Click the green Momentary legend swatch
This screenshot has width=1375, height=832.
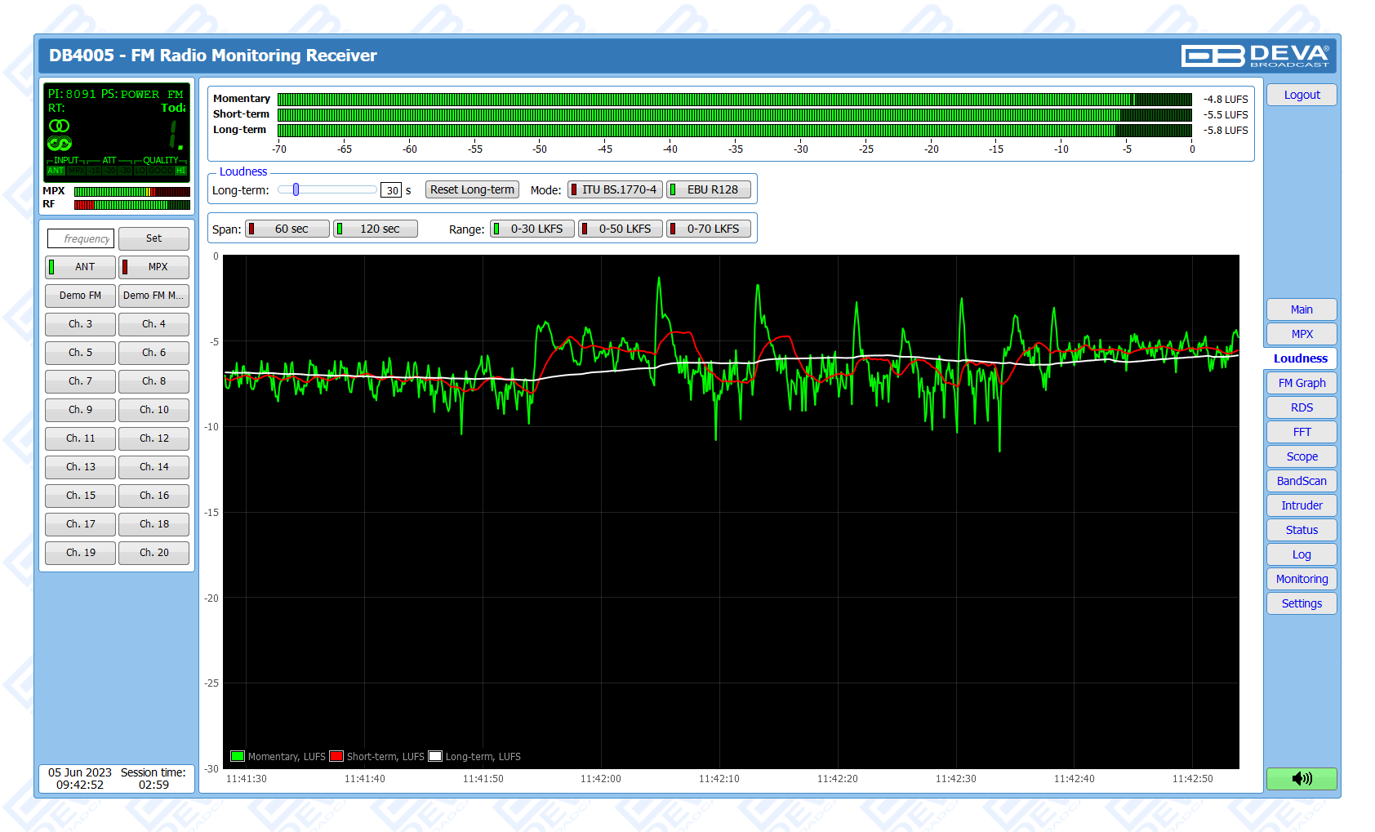238,756
